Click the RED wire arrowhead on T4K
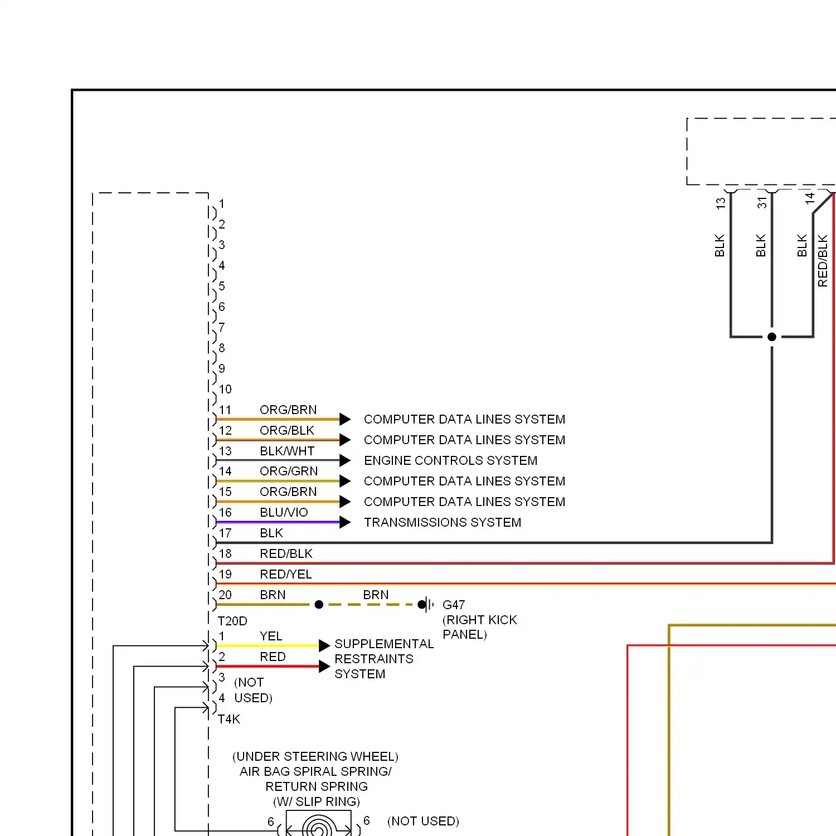The image size is (836, 836). pos(324,666)
